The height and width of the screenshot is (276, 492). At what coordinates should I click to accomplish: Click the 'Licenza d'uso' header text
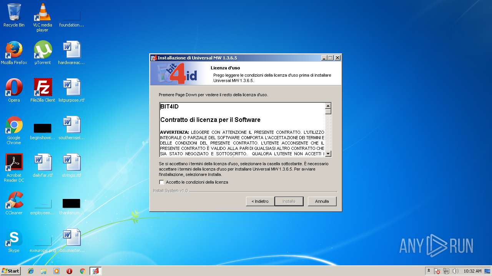point(225,68)
